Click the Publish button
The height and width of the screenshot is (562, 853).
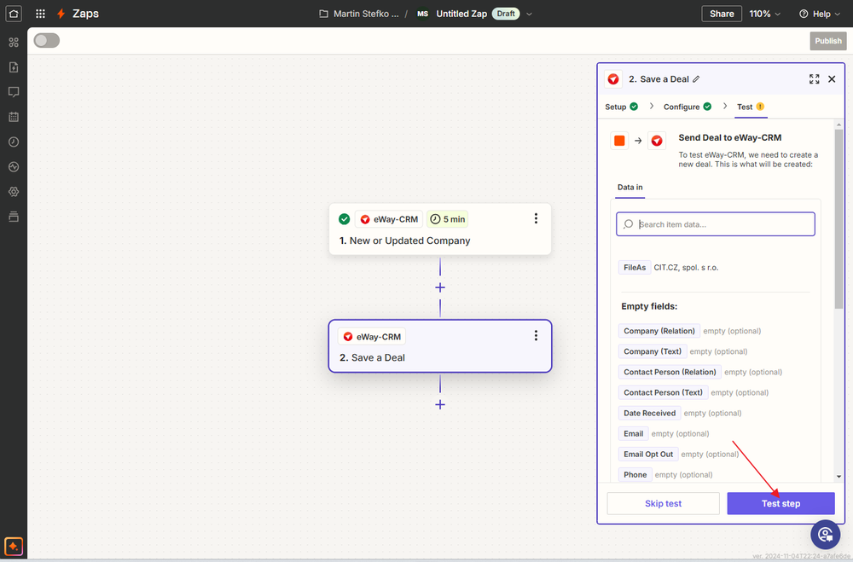click(828, 41)
